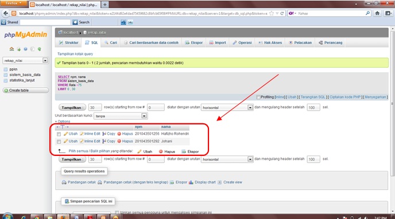The height and width of the screenshot is (219, 395).
Task: Open new browser tab with plus icon
Action: [x=105, y=5]
